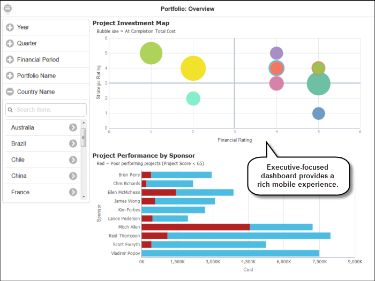Click the yellow bubble on investment map
Viewport: 375px width, 281px height.
click(x=193, y=68)
